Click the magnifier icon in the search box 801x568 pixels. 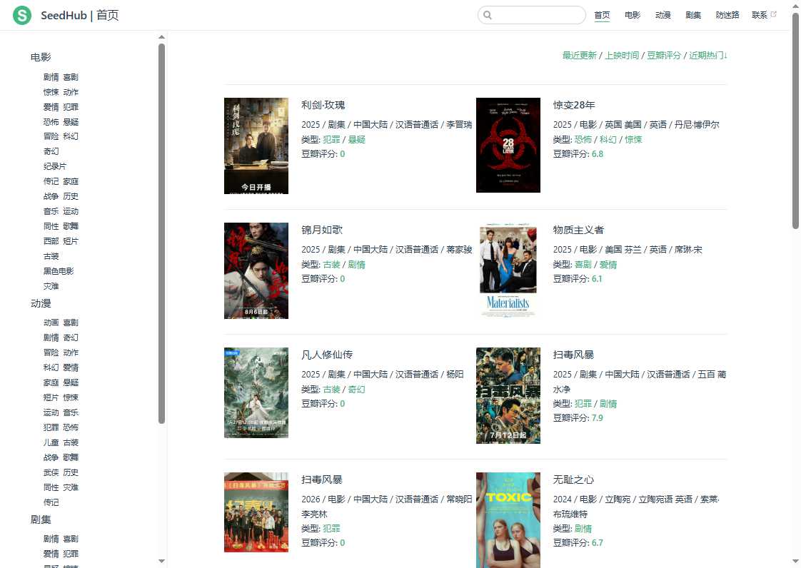488,15
